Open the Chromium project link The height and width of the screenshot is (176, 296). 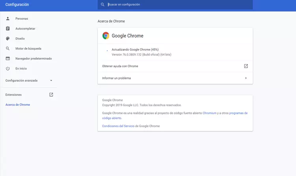(210, 113)
